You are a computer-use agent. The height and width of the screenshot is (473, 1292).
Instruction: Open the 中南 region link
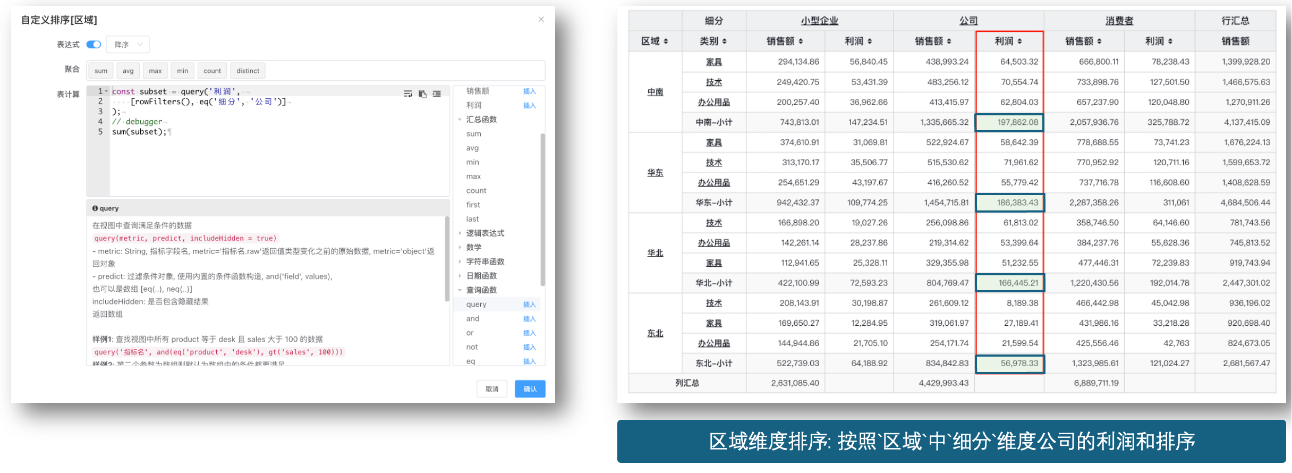(x=655, y=92)
